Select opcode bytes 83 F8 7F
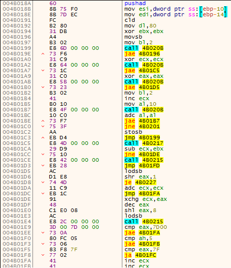Image resolution: width=231 pixels, height=268 pixels. coord(63,250)
